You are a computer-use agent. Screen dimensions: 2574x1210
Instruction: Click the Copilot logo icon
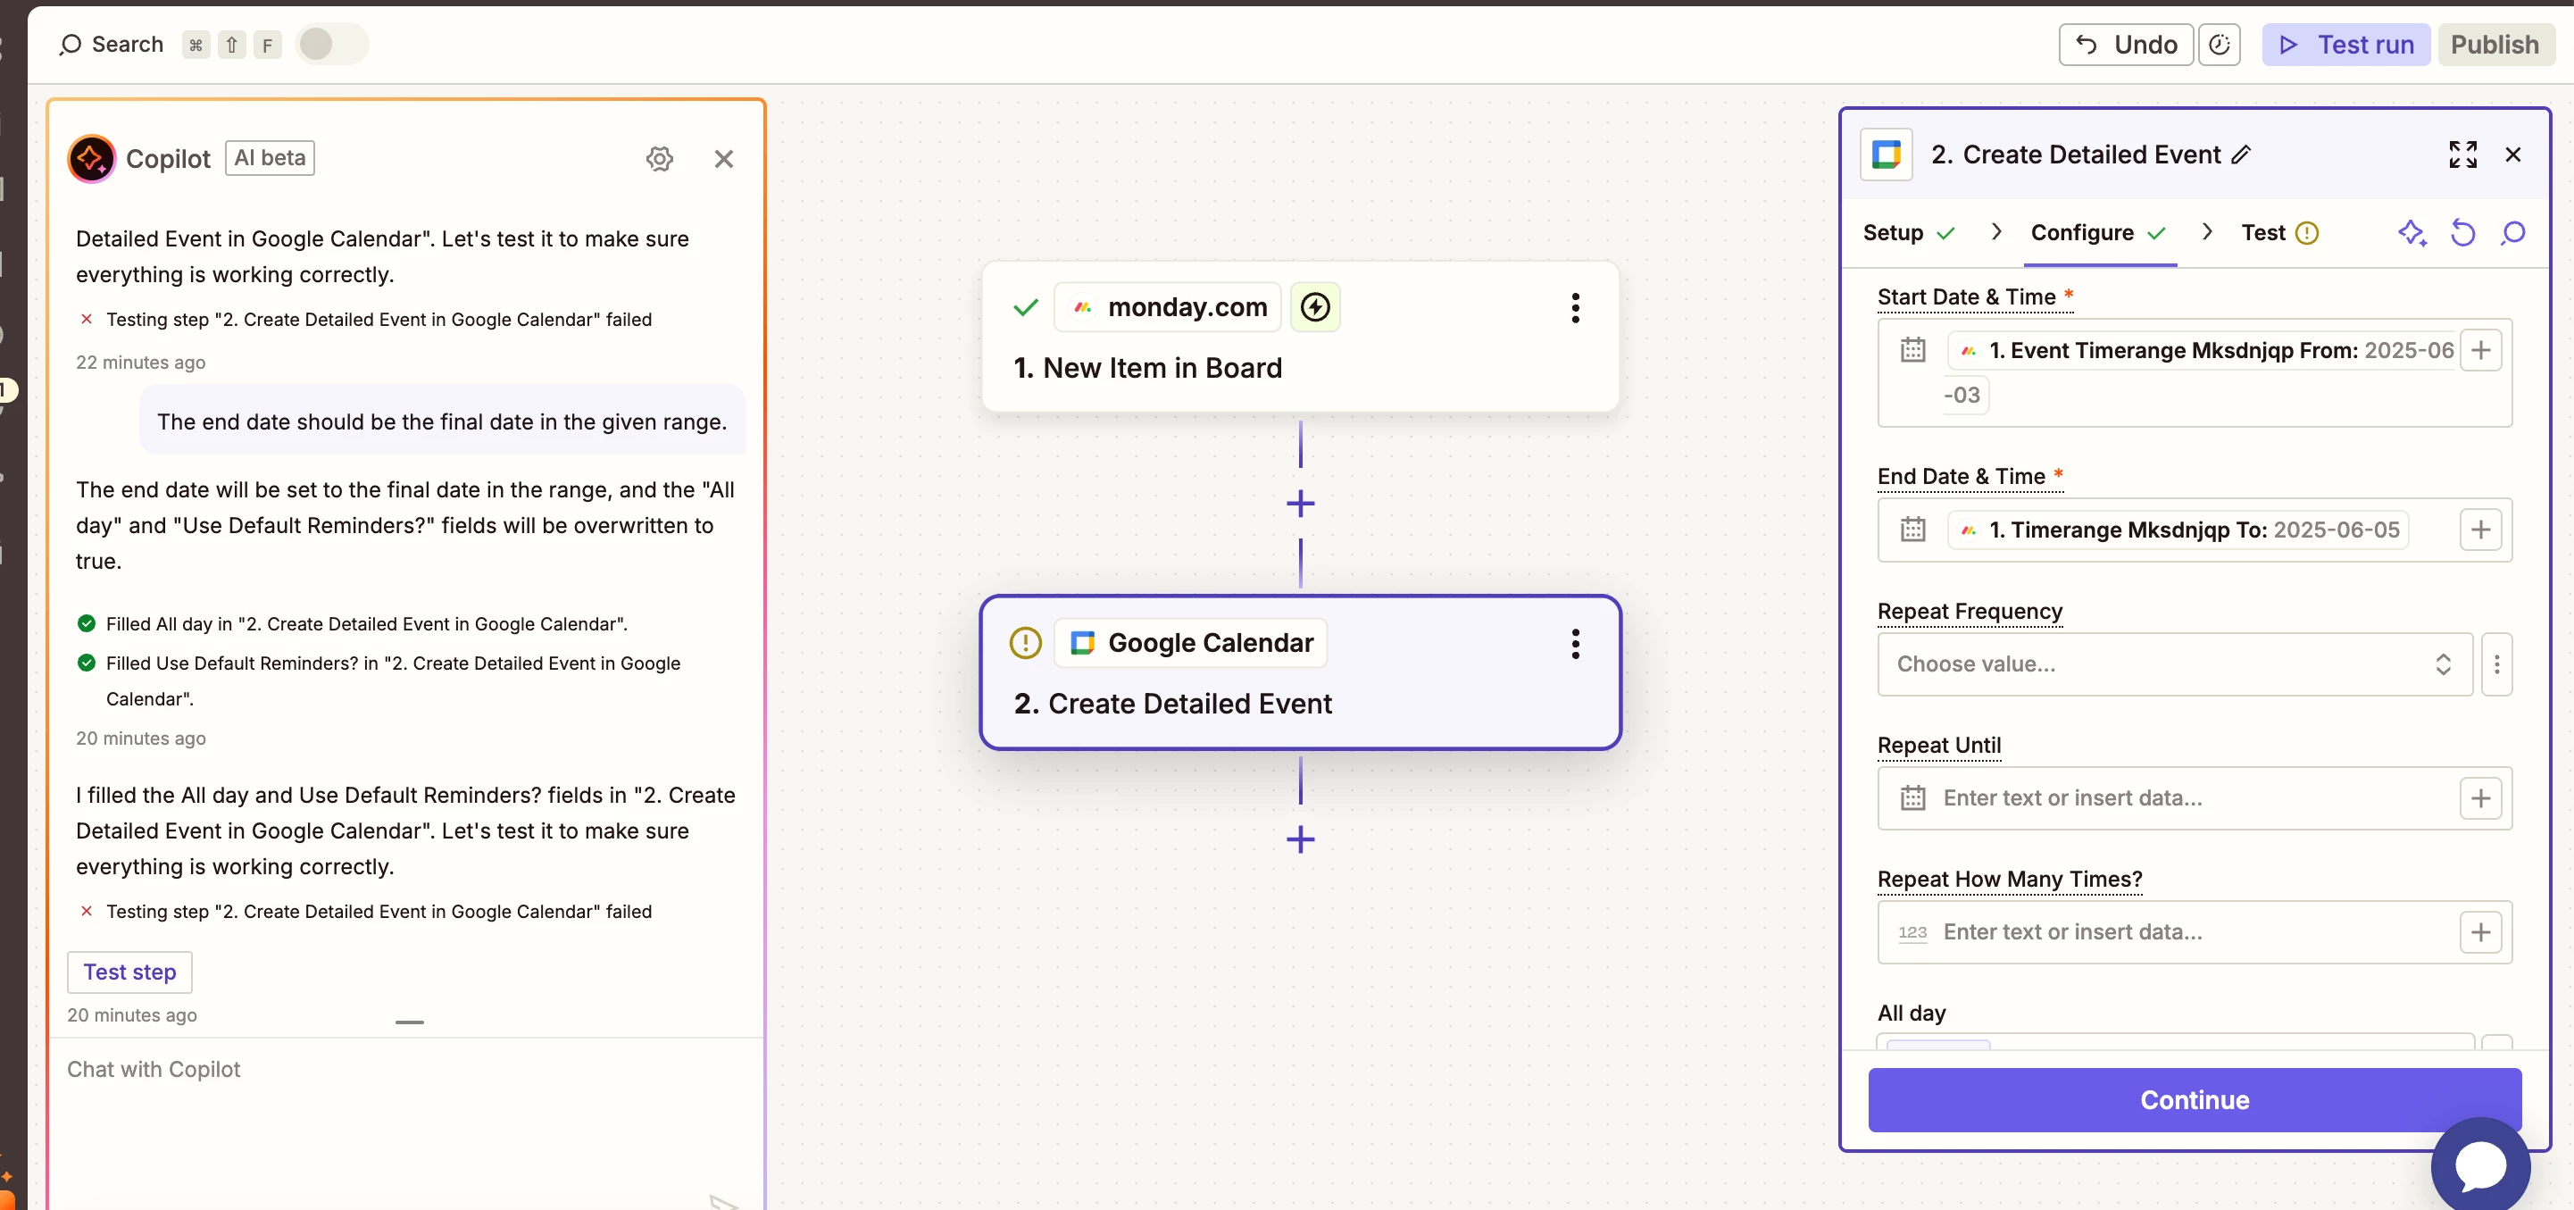pos(91,159)
